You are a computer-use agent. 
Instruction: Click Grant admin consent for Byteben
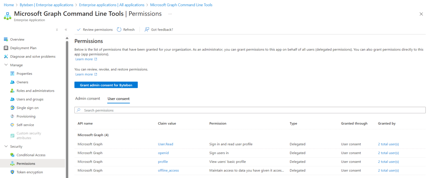[106, 85]
